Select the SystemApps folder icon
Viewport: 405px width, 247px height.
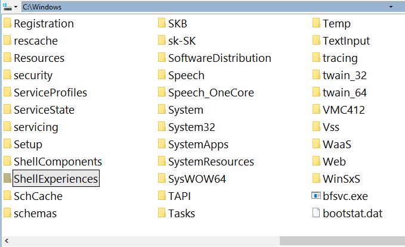pos(162,144)
